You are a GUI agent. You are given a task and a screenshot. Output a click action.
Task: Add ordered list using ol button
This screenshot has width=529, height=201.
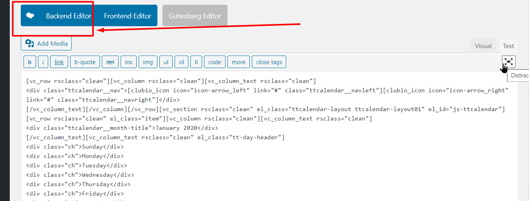coord(181,62)
